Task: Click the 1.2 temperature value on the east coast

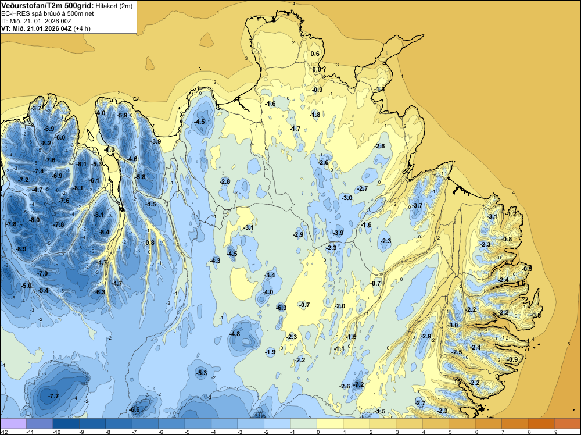Action: coord(512,215)
